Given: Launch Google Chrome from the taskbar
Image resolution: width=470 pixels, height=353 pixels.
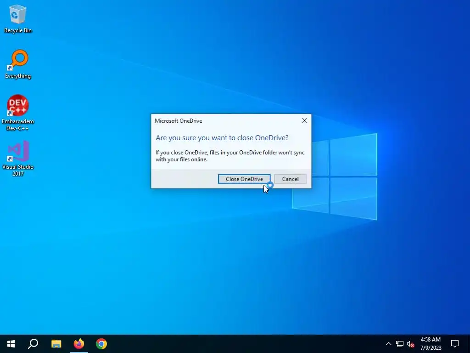Looking at the screenshot, I should (x=101, y=344).
